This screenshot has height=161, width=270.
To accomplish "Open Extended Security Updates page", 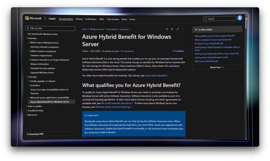I will pos(43,68).
